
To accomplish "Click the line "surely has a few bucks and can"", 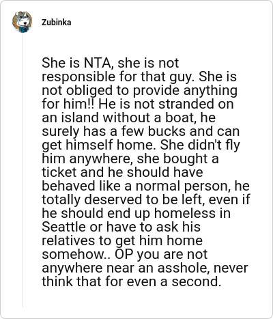I will click(x=141, y=131).
